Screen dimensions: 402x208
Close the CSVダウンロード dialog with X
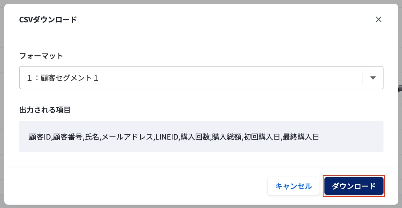click(x=379, y=19)
